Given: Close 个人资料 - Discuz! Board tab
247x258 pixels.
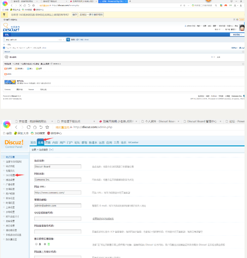Looking at the screenshot, I should [x=178, y=122].
